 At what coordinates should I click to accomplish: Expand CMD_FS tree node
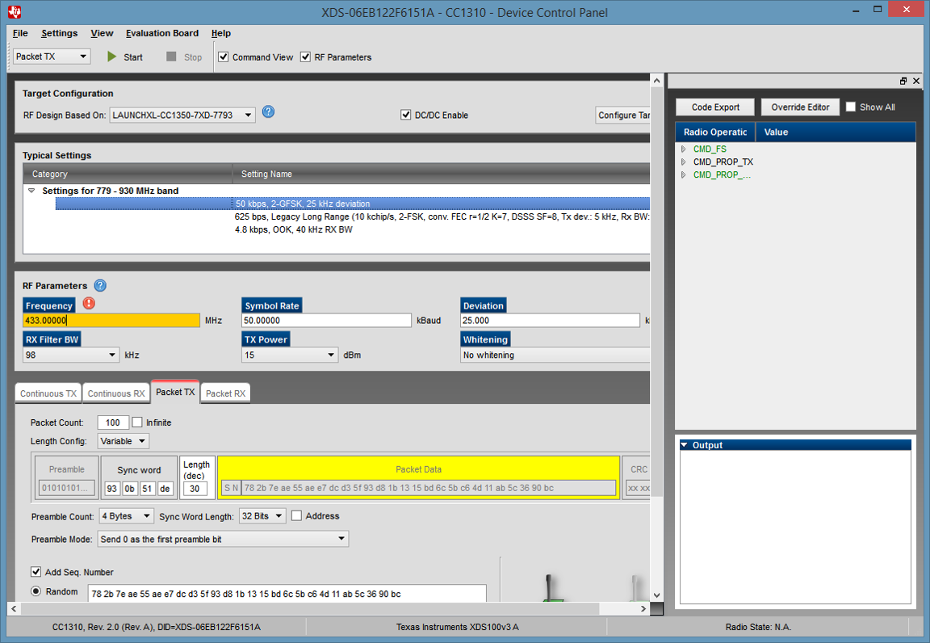point(683,149)
